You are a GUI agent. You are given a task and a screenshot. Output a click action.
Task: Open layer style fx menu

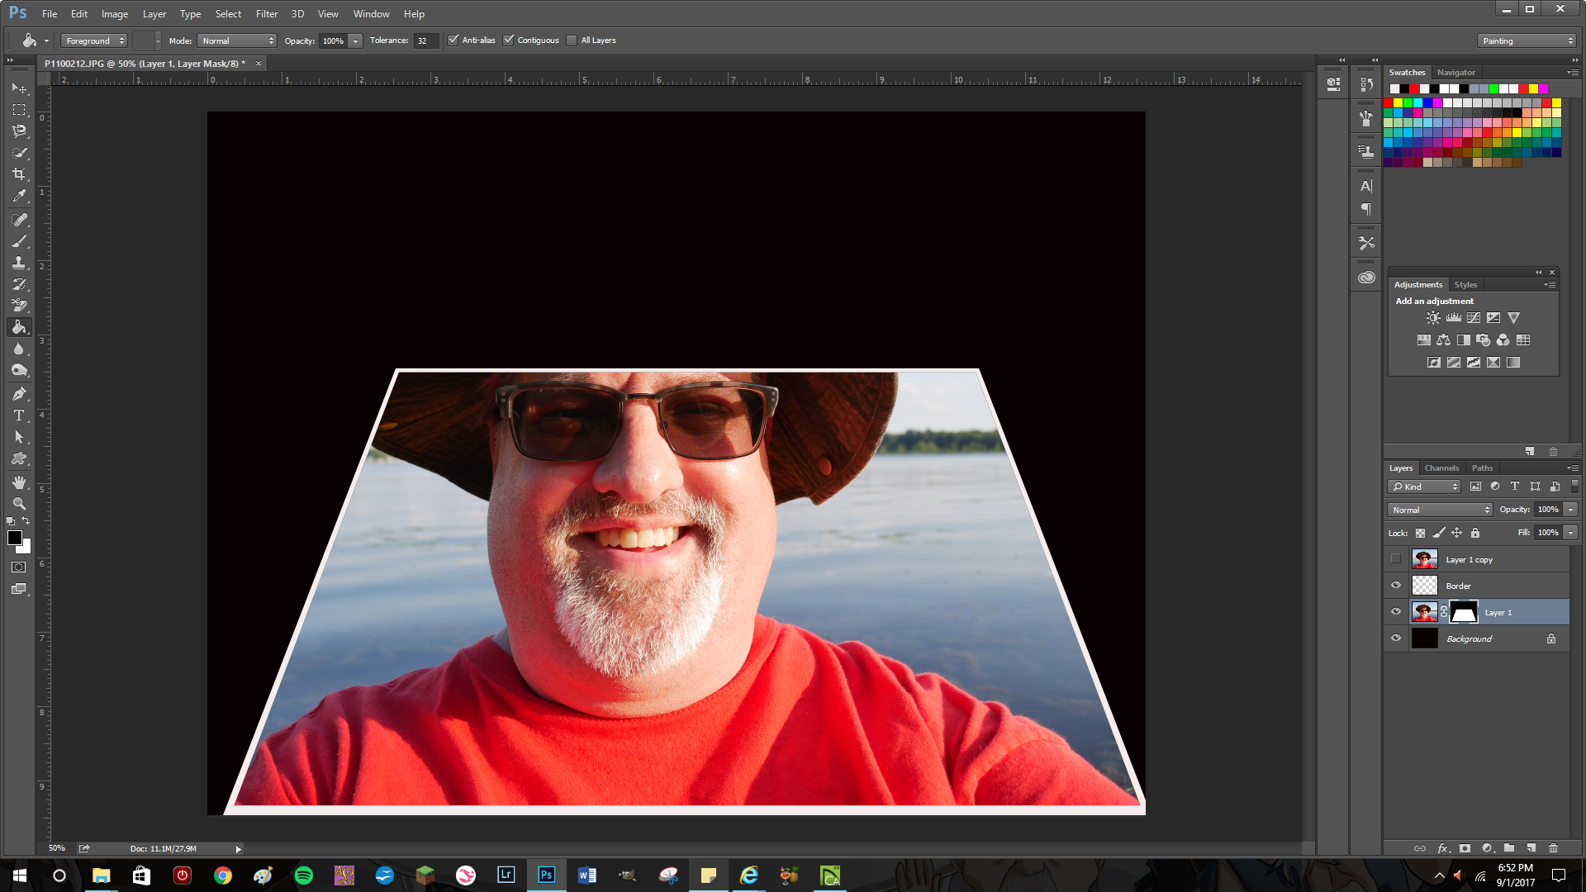coord(1443,848)
